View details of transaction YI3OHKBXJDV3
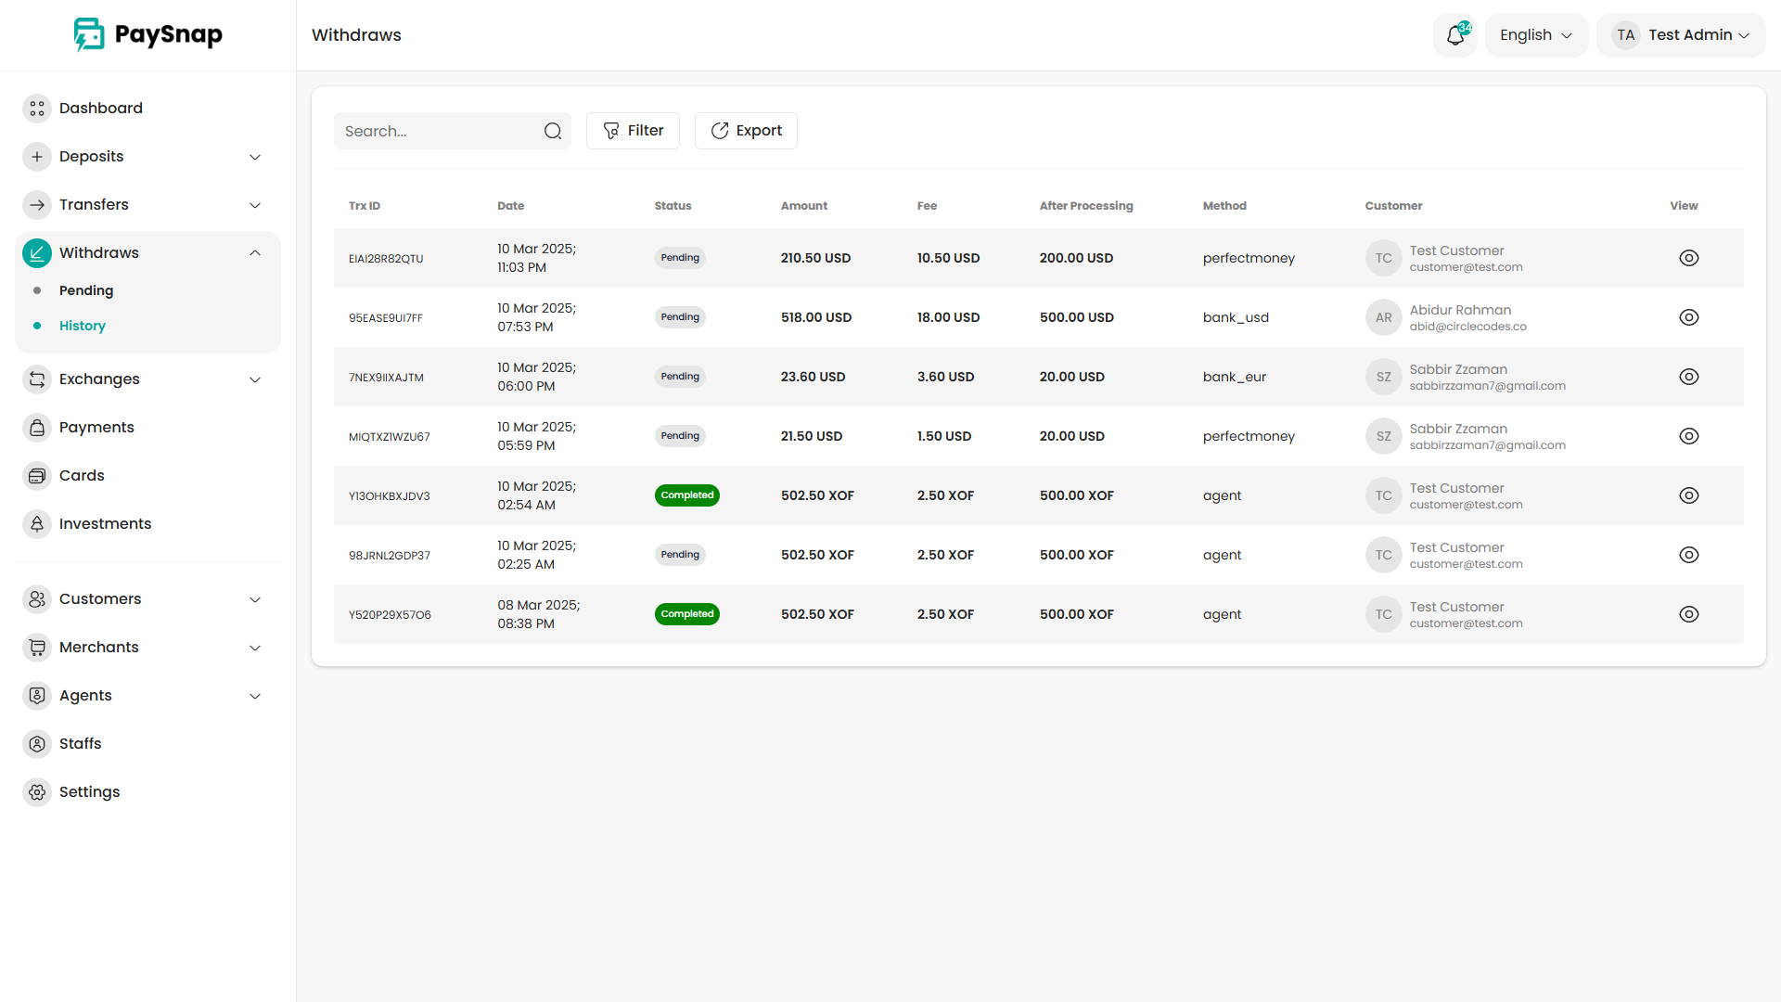This screenshot has width=1781, height=1002. (1688, 495)
